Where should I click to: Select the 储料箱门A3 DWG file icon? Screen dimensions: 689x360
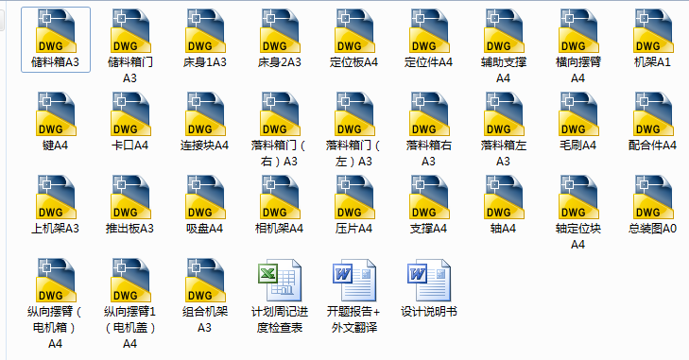click(130, 31)
